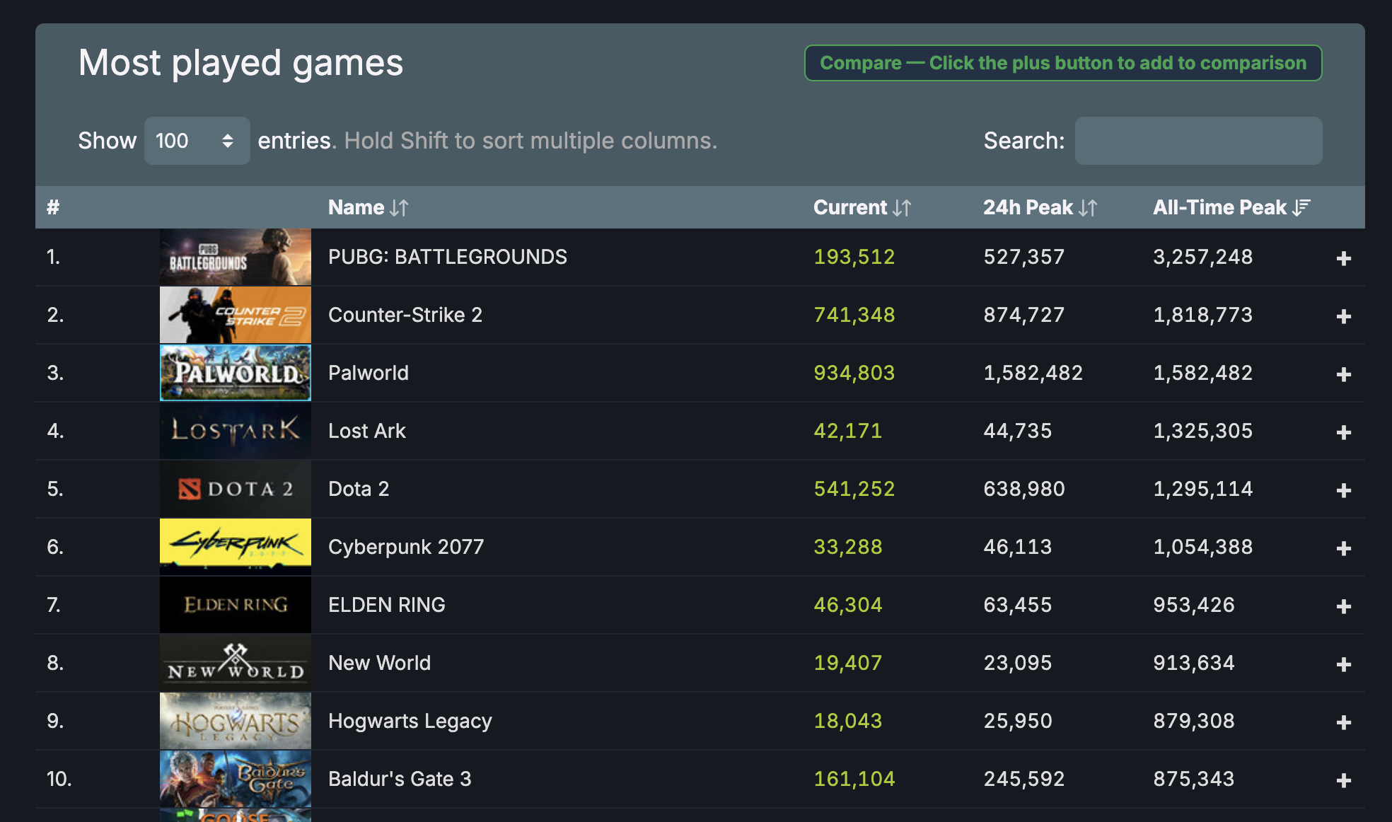
Task: Select 24h peak value 245,592
Action: pyautogui.click(x=1024, y=779)
